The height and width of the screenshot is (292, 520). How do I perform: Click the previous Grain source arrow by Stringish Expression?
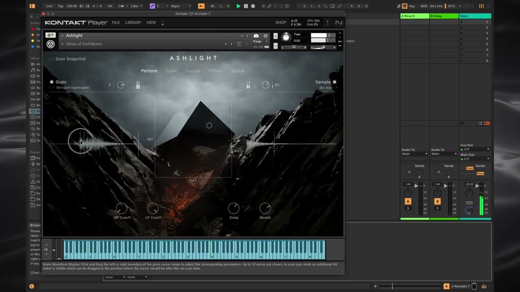point(50,88)
